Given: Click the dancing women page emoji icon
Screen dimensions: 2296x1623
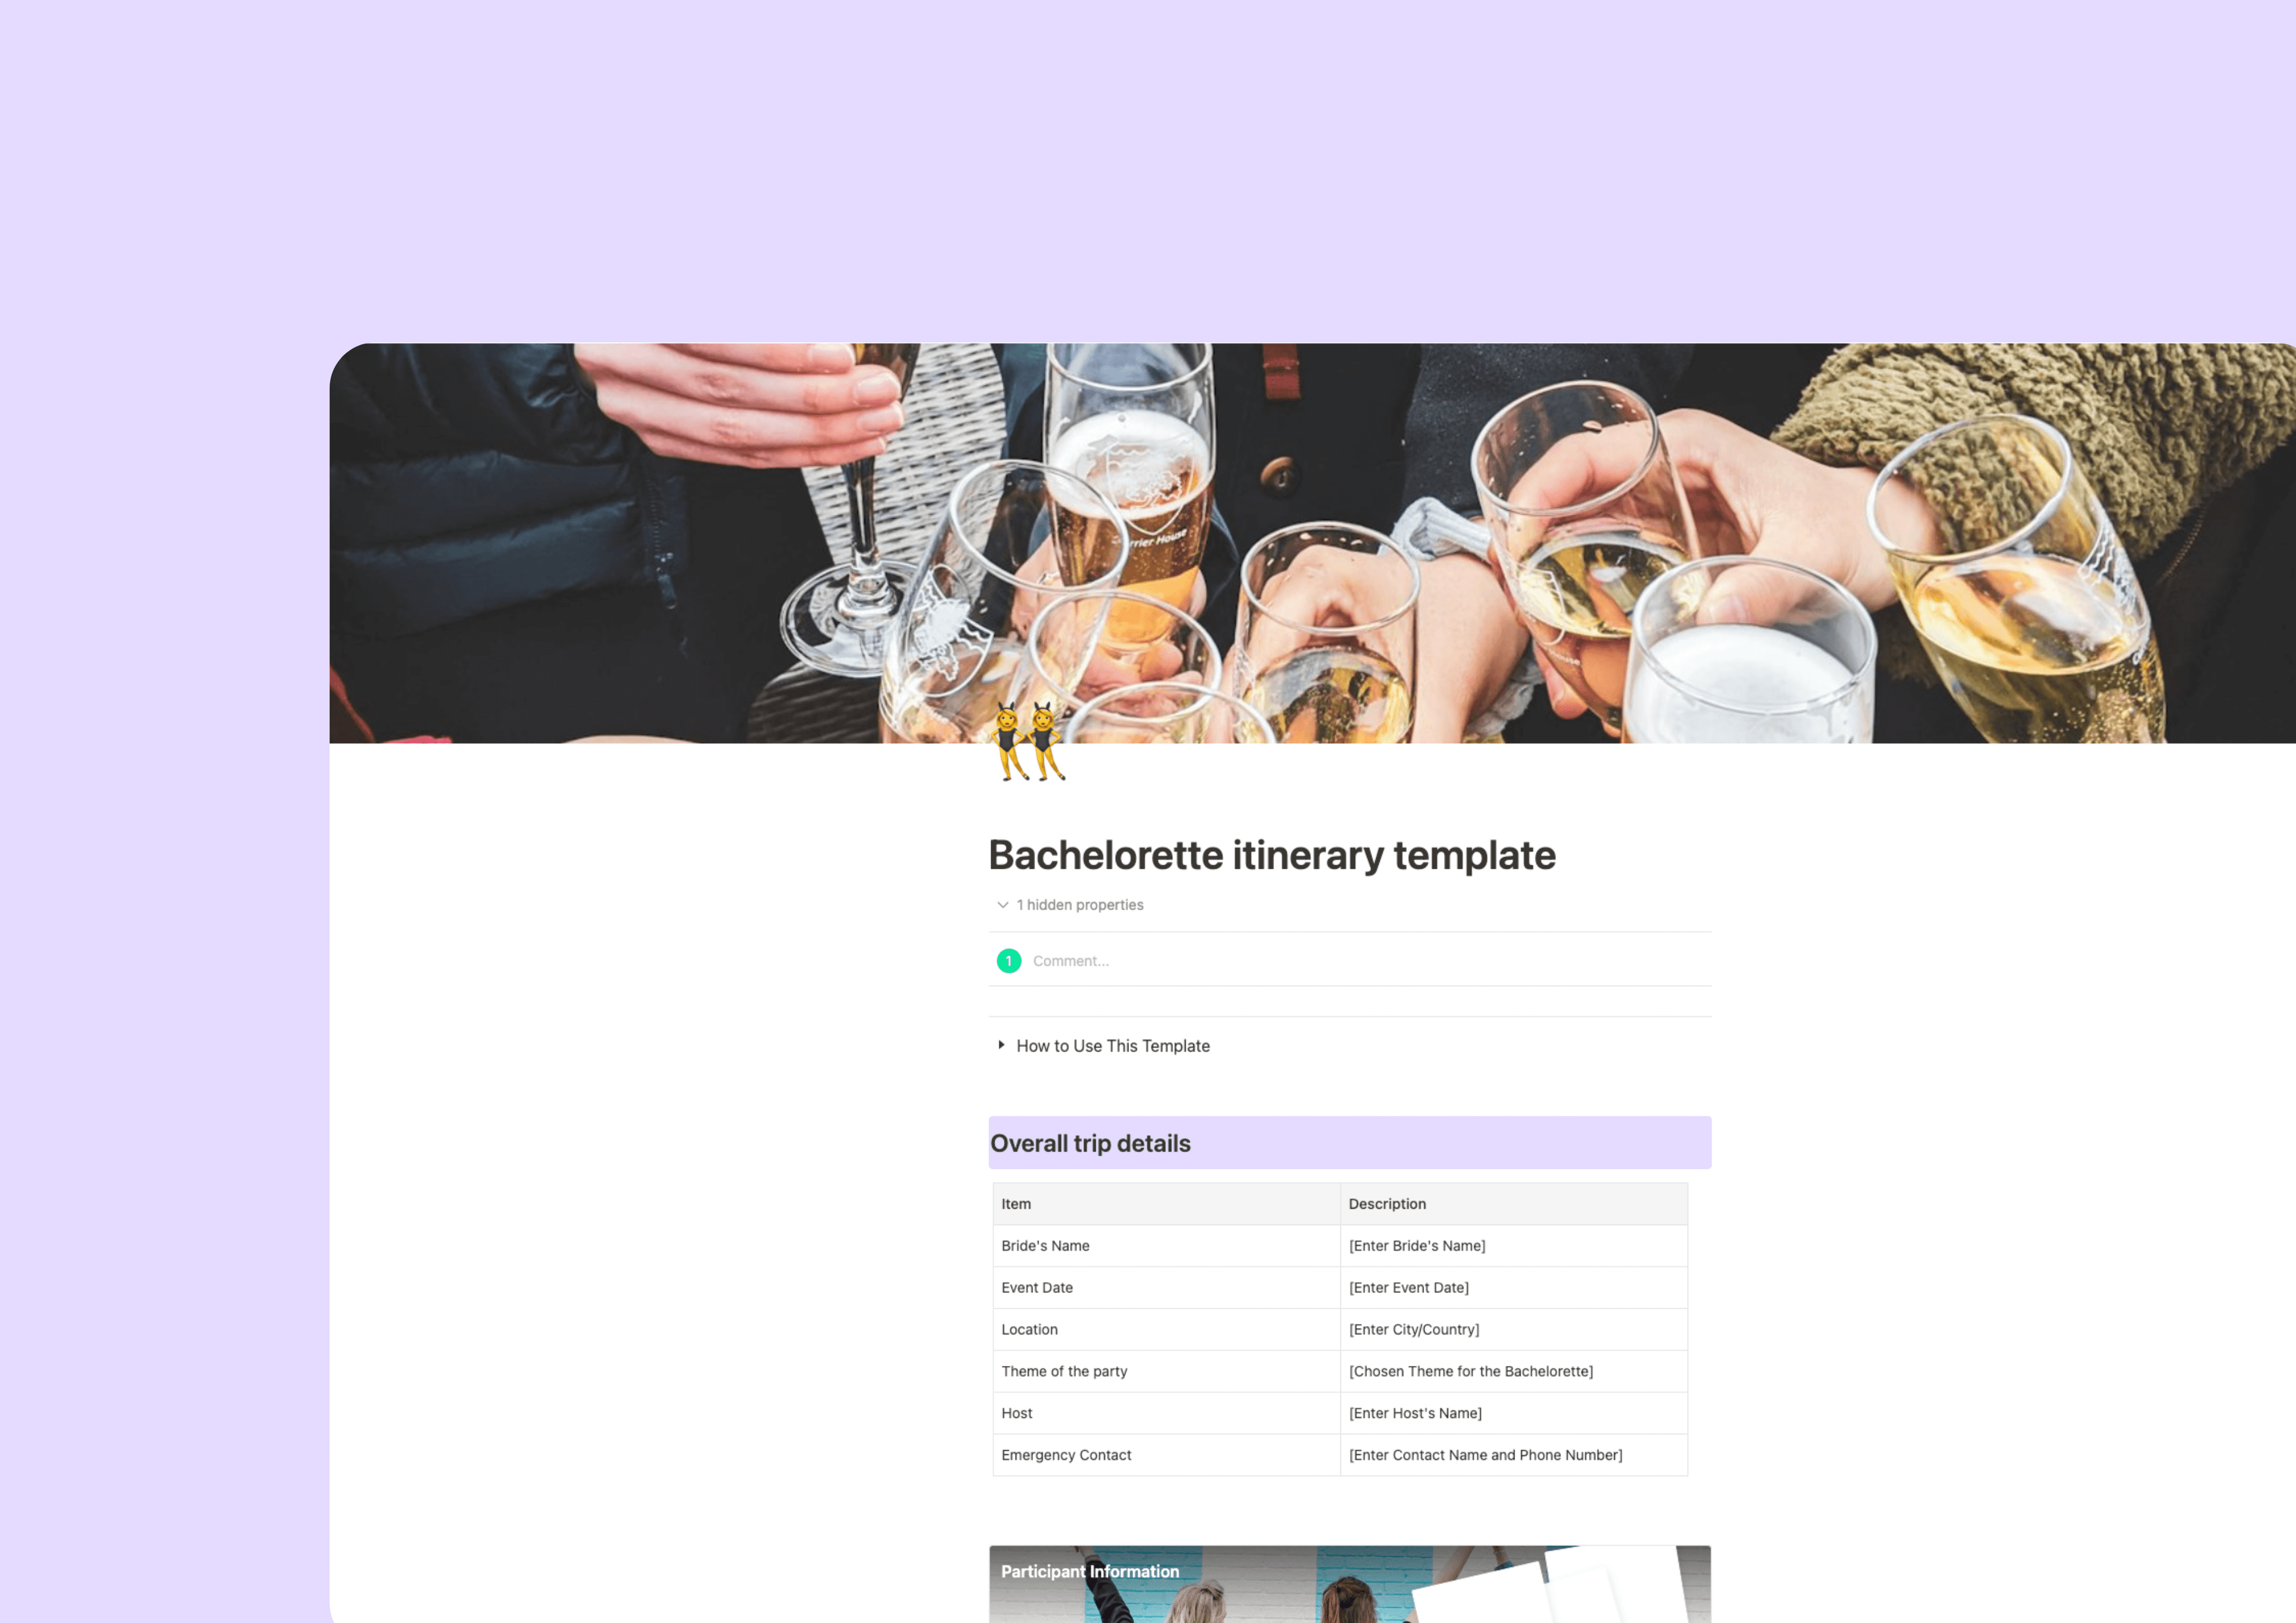Looking at the screenshot, I should (1028, 742).
